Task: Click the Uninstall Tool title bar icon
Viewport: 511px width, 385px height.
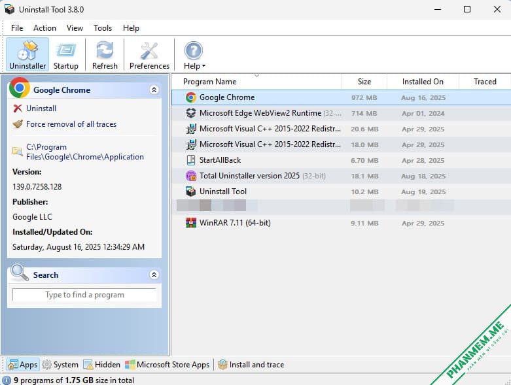Action: coord(9,9)
